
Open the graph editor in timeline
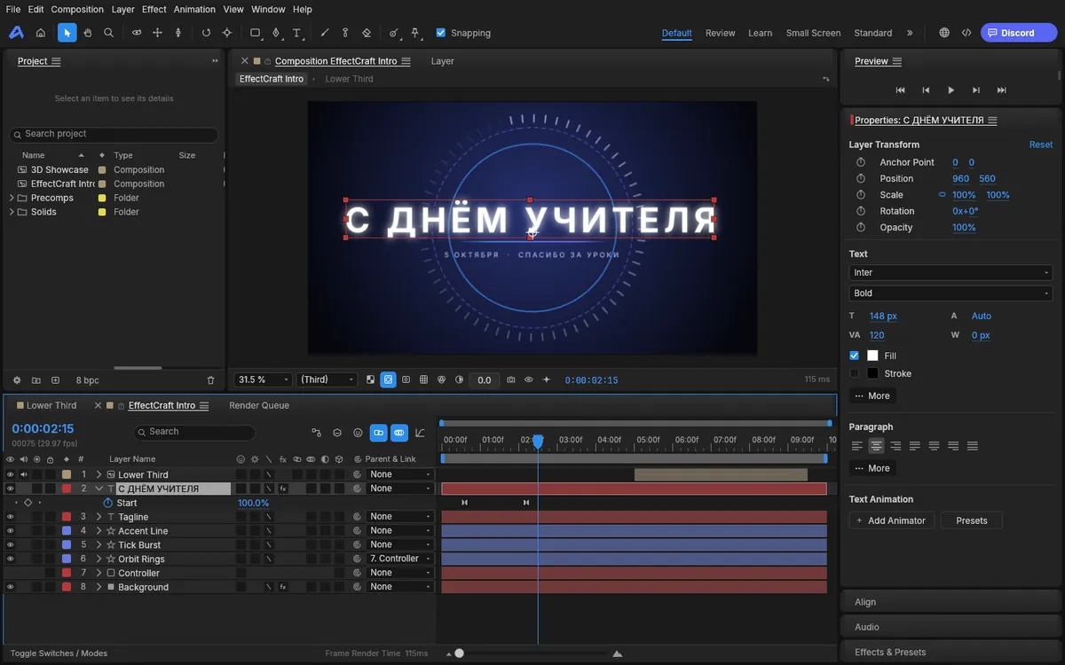[420, 433]
